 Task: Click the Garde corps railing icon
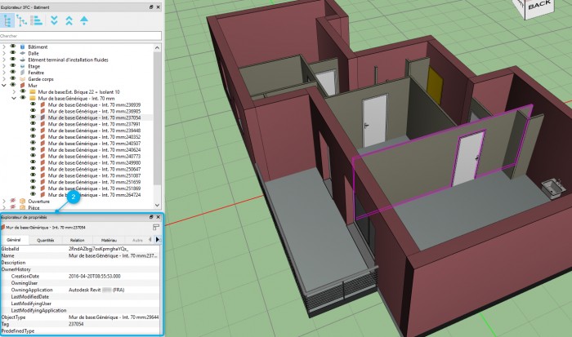tap(23, 79)
